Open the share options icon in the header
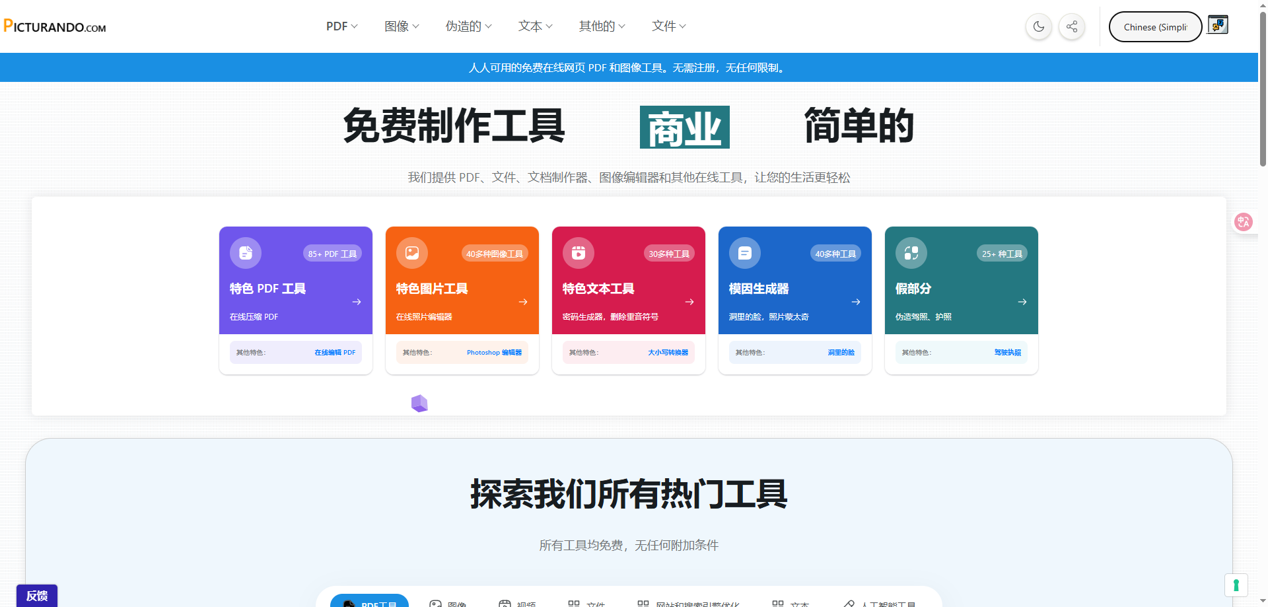 click(1071, 26)
